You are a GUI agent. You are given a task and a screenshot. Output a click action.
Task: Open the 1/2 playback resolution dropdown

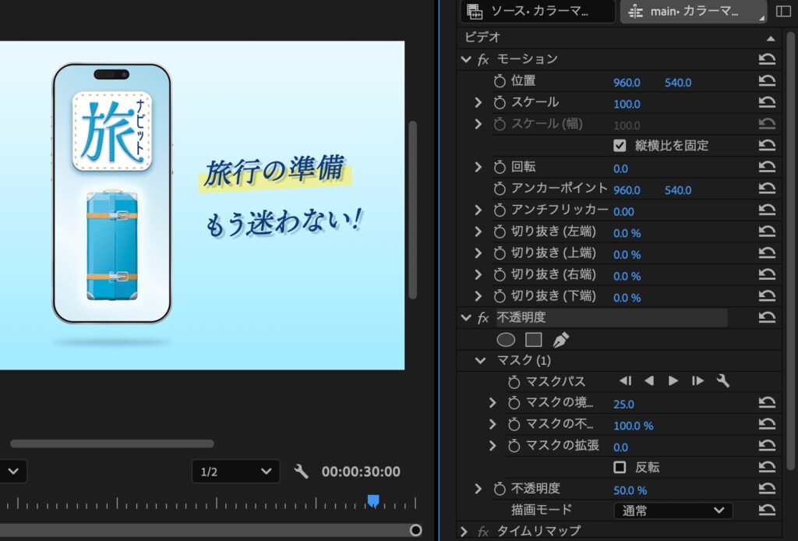pyautogui.click(x=235, y=472)
